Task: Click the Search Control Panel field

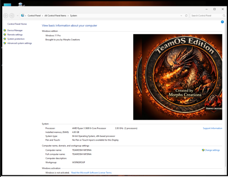Action: pos(206,15)
